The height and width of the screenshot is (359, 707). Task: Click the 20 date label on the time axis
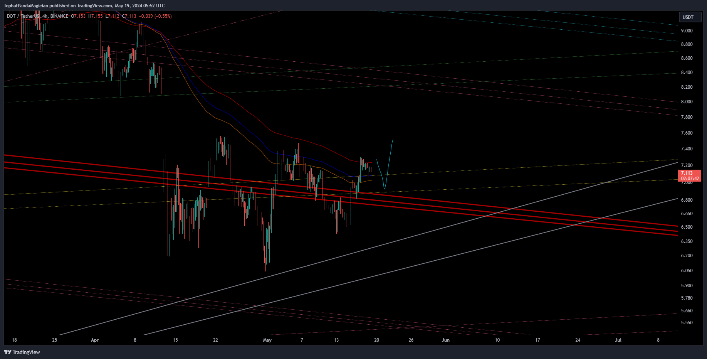[376, 340]
